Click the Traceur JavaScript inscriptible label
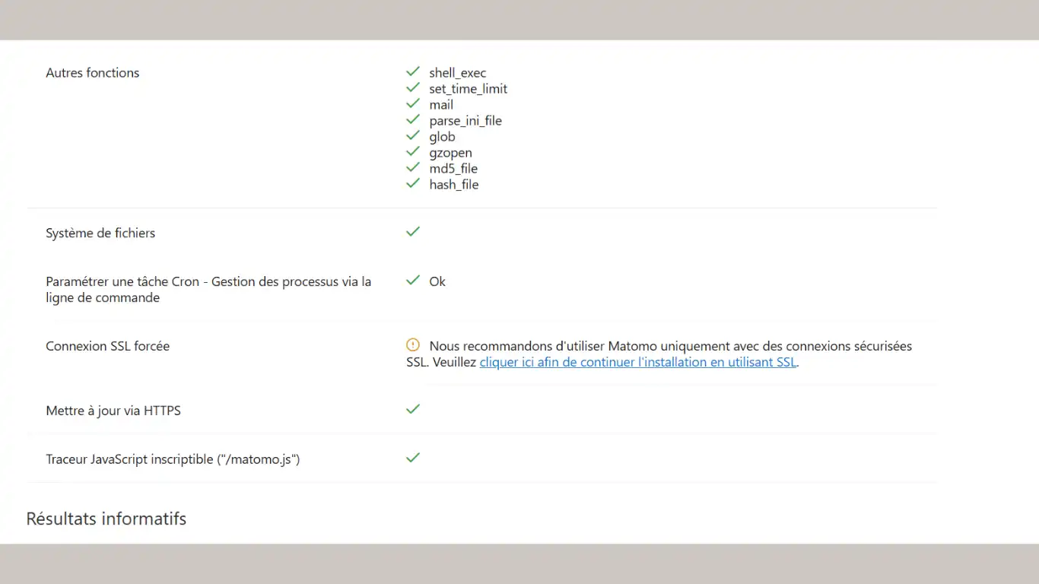1039x584 pixels. [173, 459]
